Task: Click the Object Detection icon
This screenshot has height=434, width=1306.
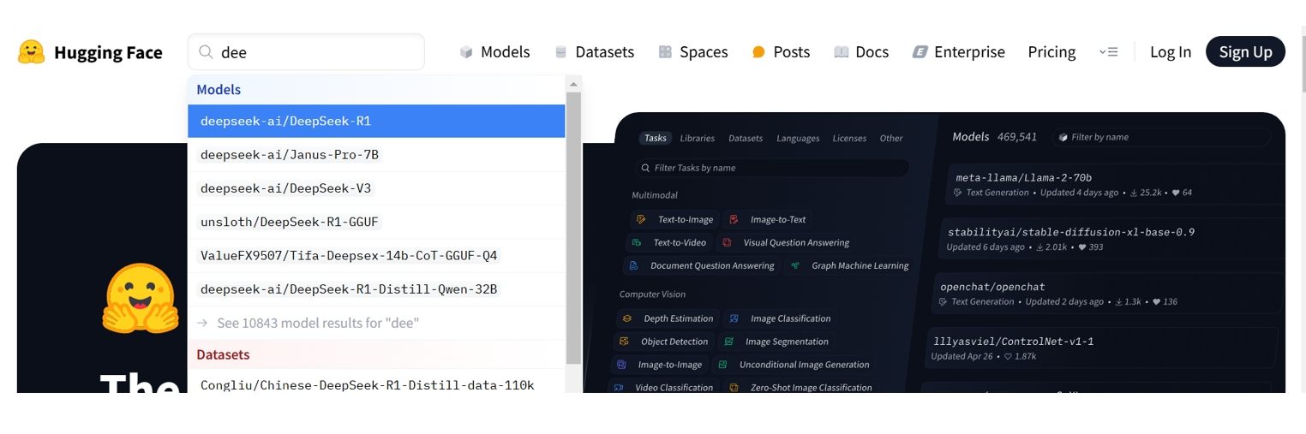Action: point(625,342)
